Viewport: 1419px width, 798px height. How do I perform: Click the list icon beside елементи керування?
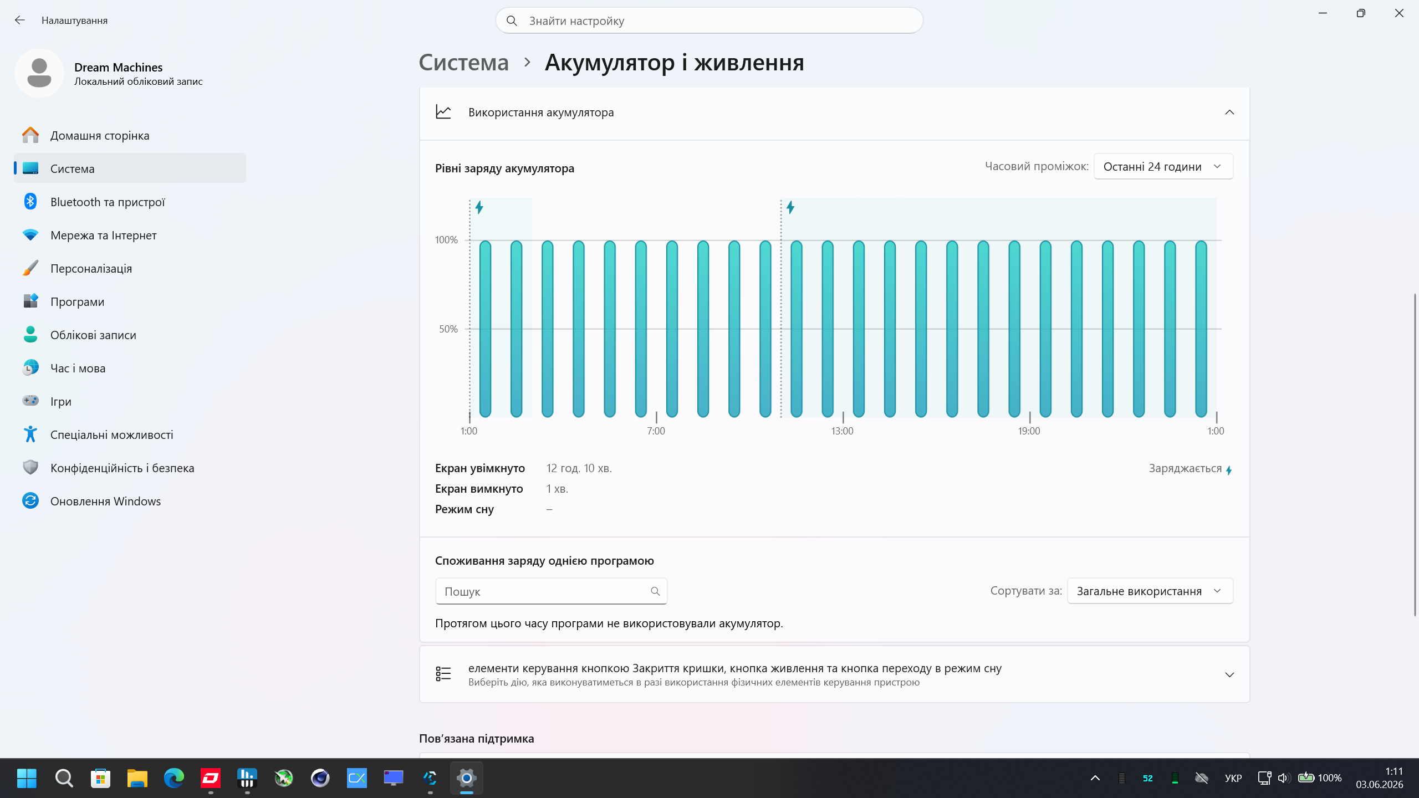tap(443, 674)
